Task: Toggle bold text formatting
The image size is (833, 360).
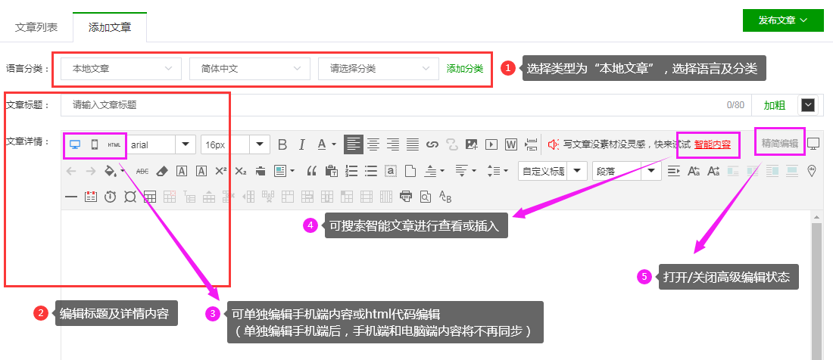Action: point(282,144)
